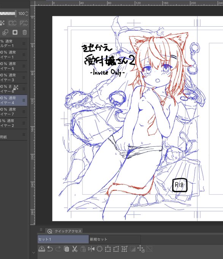Toggle the lock transparent pixels icon

coord(2,23)
